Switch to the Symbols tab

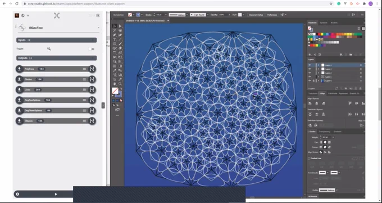[324, 22]
